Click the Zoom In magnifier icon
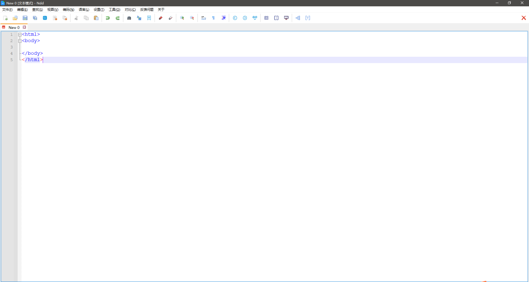The image size is (529, 282). pos(182,18)
